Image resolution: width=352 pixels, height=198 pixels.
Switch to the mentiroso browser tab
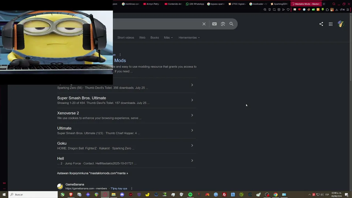[131, 4]
